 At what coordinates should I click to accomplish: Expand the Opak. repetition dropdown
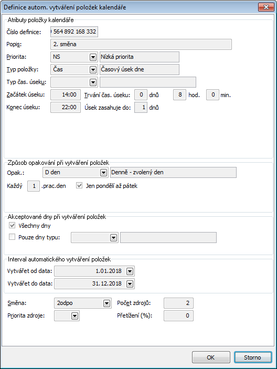[x=103, y=173]
